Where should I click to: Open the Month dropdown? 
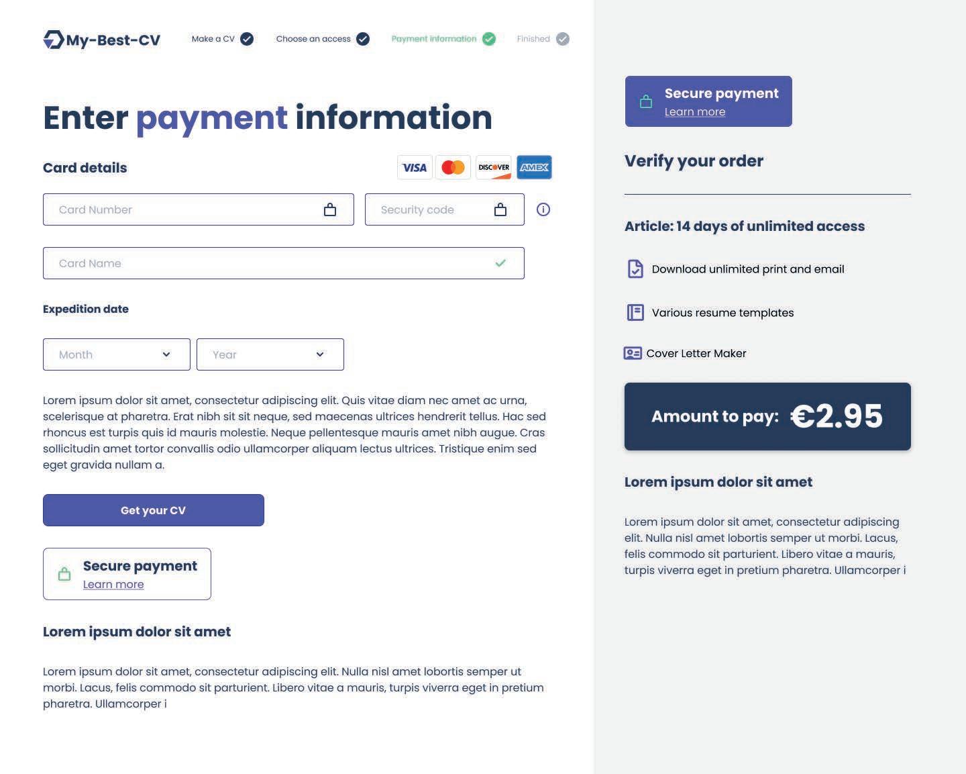[x=116, y=354]
